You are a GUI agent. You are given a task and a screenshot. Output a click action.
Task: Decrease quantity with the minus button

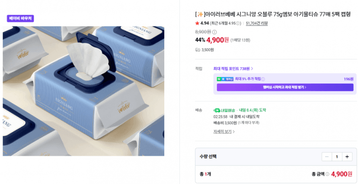pos(327,157)
